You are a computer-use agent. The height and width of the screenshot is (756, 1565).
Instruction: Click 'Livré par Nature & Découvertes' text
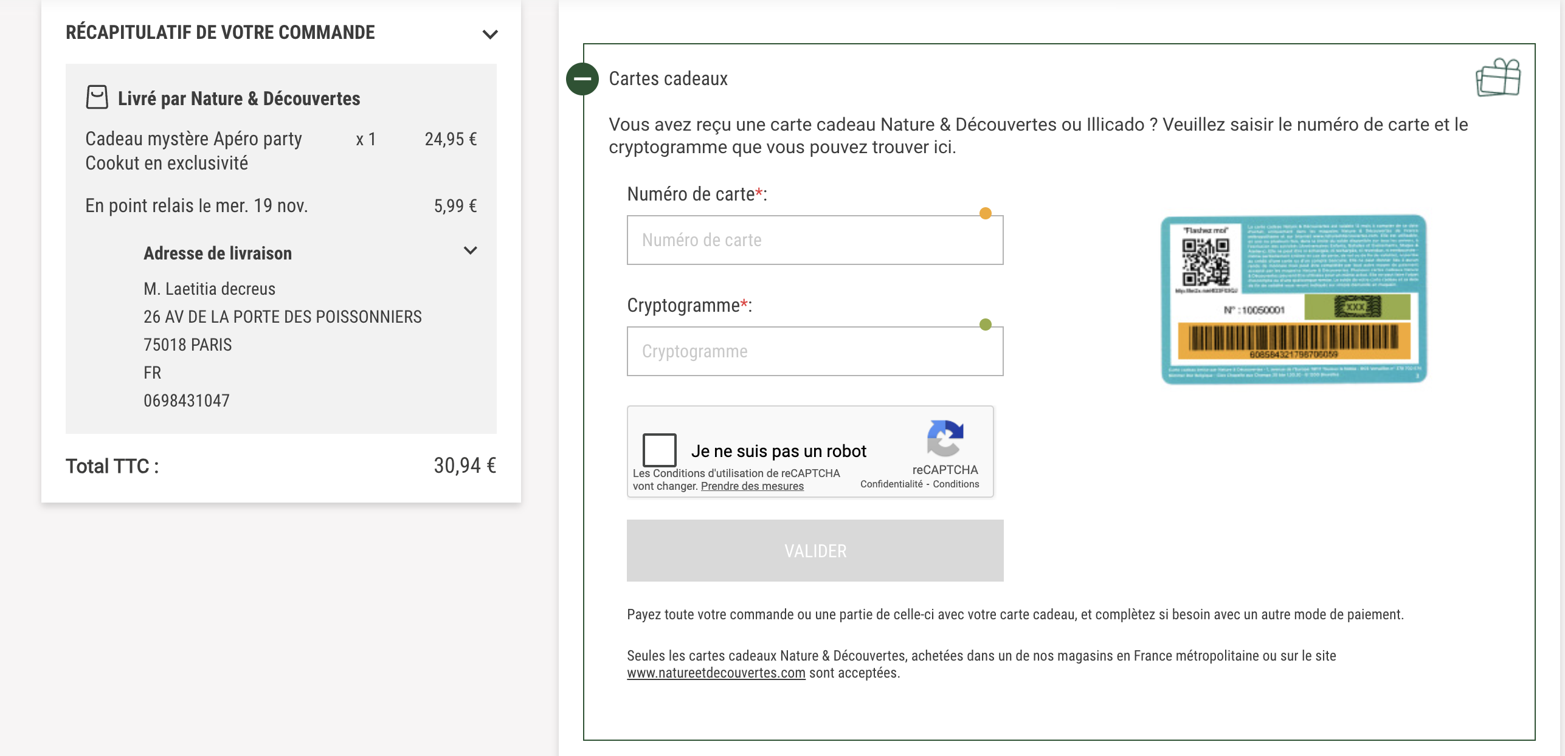(x=239, y=98)
